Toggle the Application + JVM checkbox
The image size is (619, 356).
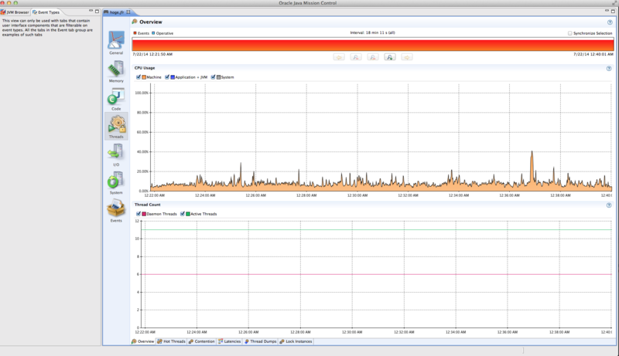[x=167, y=77]
